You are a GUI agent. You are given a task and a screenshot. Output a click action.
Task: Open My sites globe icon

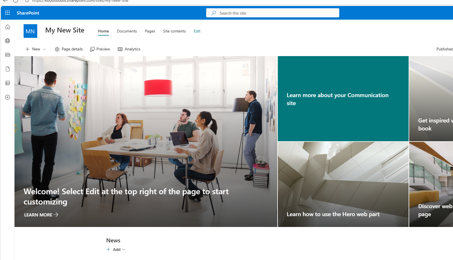click(x=8, y=41)
